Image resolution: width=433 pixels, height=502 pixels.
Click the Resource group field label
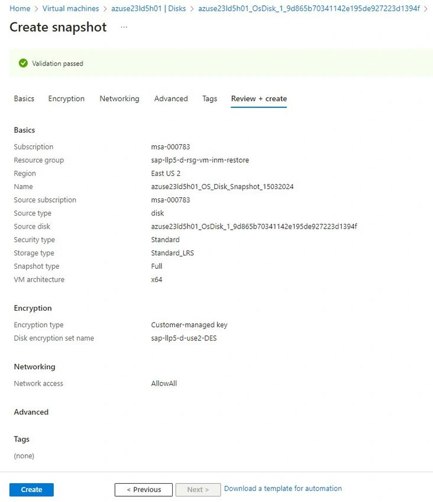pos(39,160)
